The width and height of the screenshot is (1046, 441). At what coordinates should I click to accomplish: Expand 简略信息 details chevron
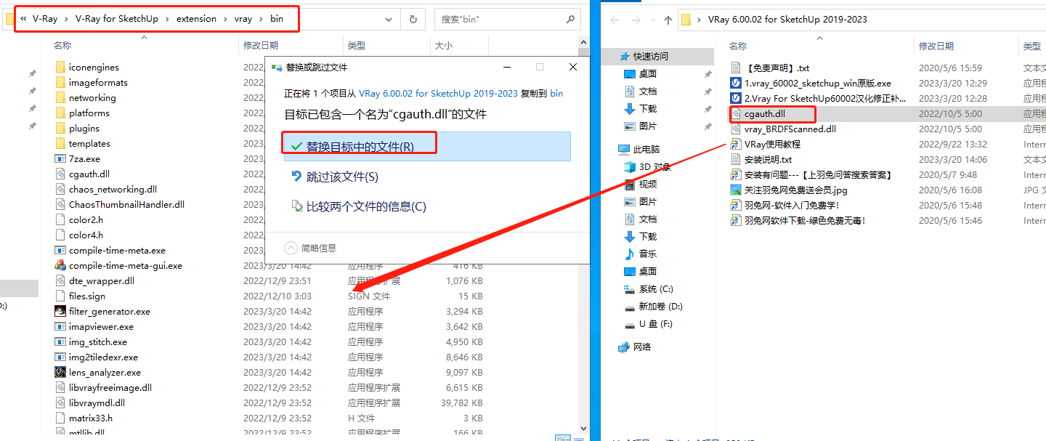[x=291, y=248]
